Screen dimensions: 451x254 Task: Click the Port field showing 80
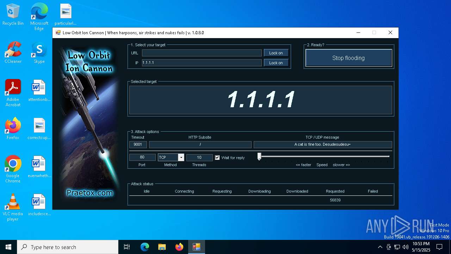click(x=142, y=157)
